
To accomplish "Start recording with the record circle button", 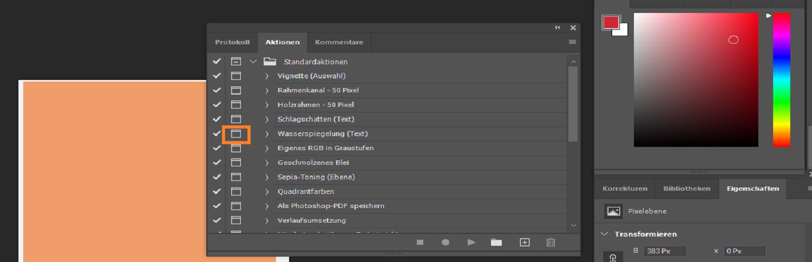I will pos(446,243).
